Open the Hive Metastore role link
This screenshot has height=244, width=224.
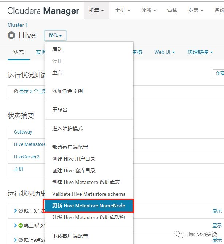pos(29,144)
